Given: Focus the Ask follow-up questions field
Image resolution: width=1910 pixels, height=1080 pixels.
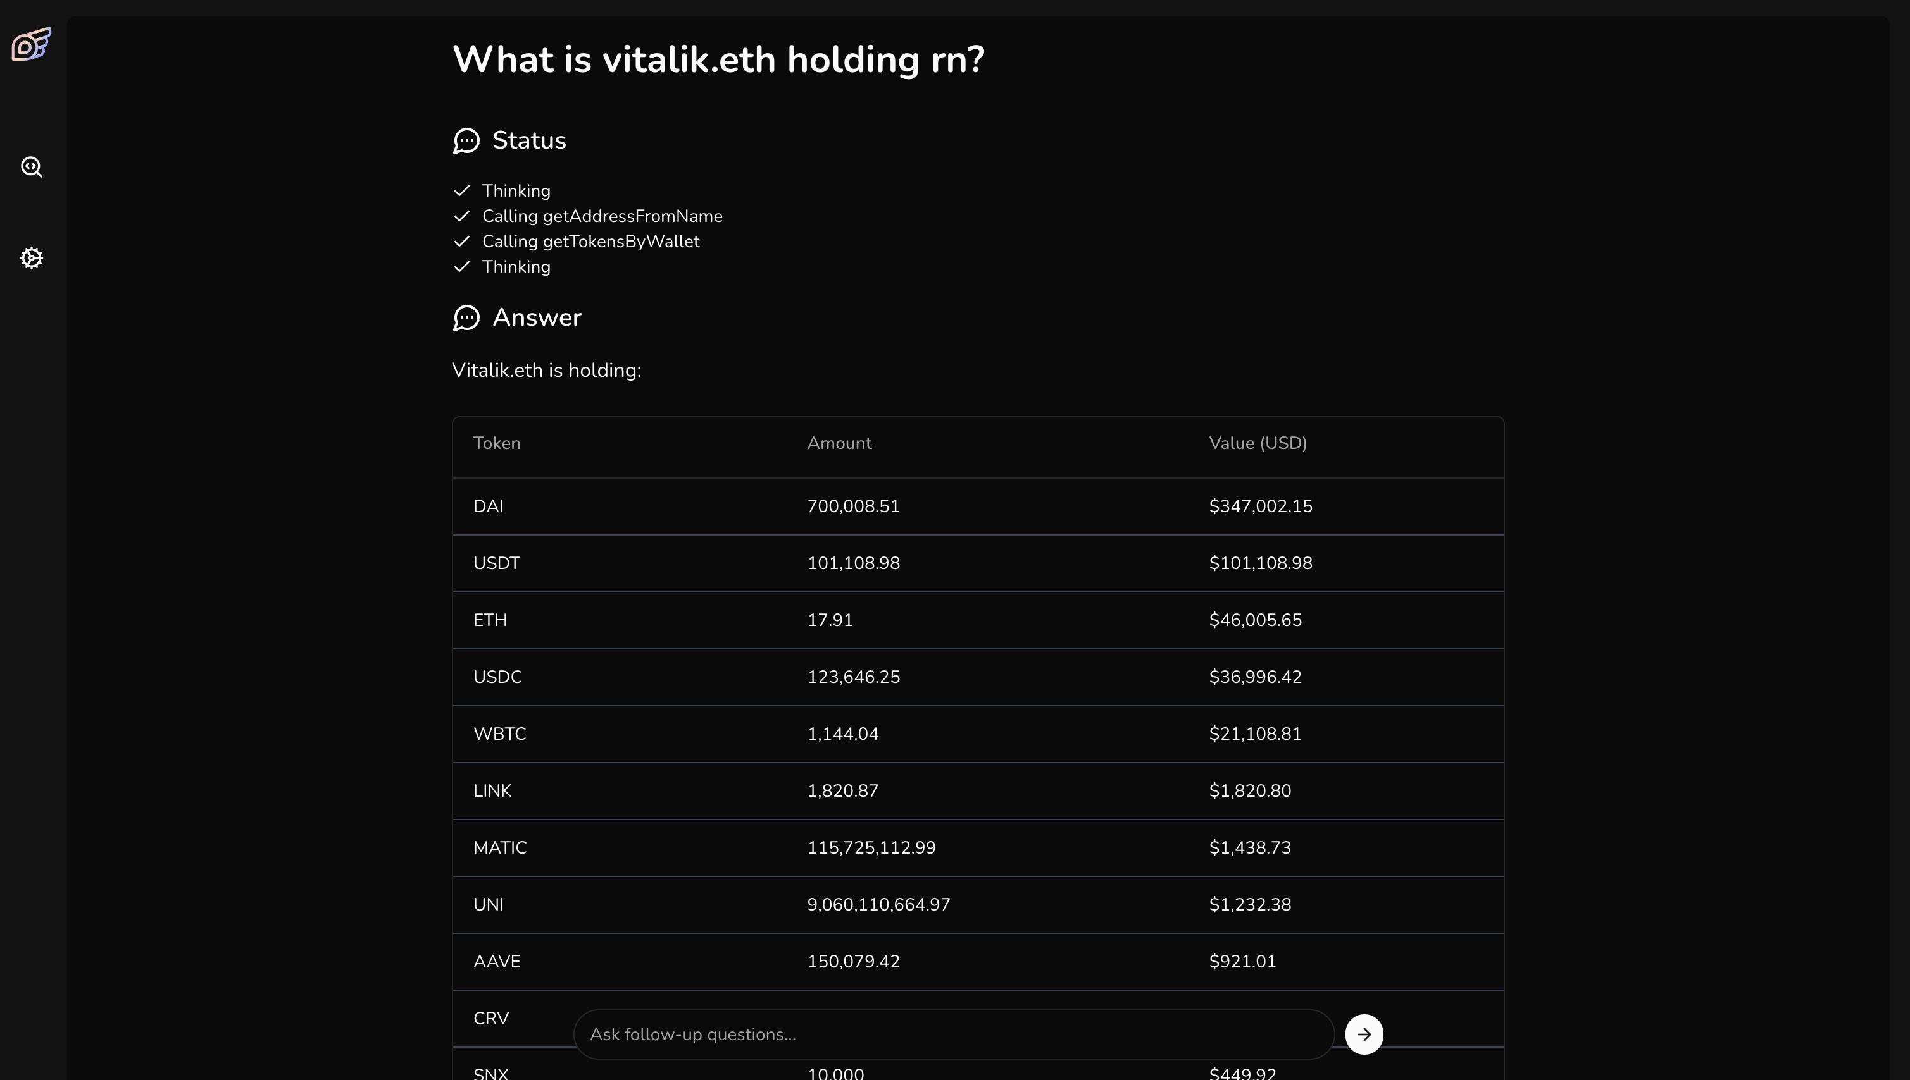Looking at the screenshot, I should click(954, 1034).
